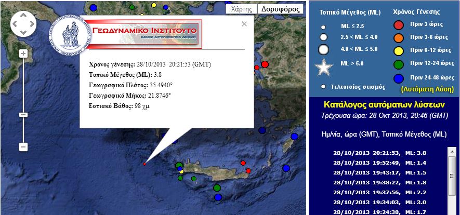The width and height of the screenshot is (460, 215).
Task: Click the white star ML > 5.0 legend icon
Action: (324, 68)
